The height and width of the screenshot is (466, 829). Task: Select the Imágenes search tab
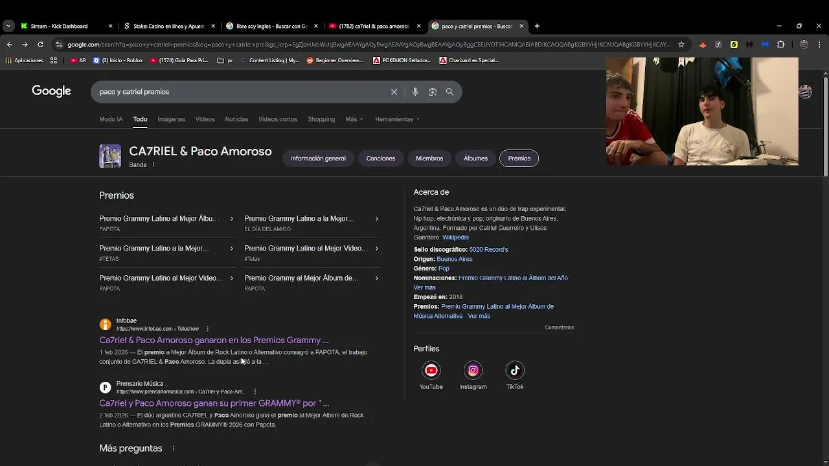click(x=171, y=119)
